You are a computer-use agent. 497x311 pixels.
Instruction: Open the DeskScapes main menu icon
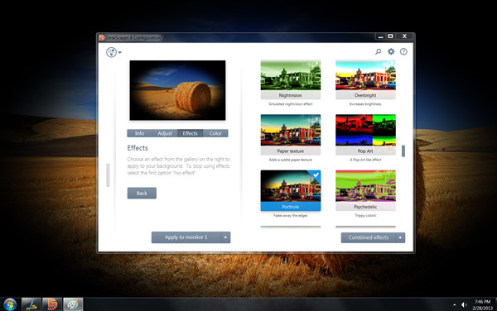point(111,52)
